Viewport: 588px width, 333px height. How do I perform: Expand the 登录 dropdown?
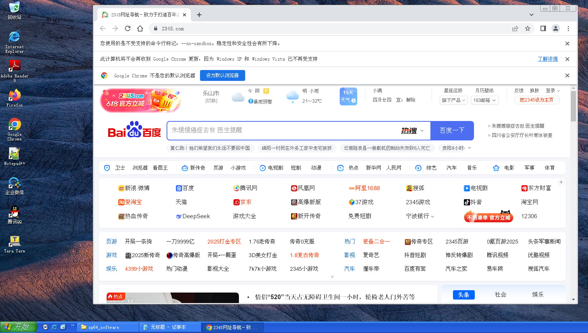point(553,91)
